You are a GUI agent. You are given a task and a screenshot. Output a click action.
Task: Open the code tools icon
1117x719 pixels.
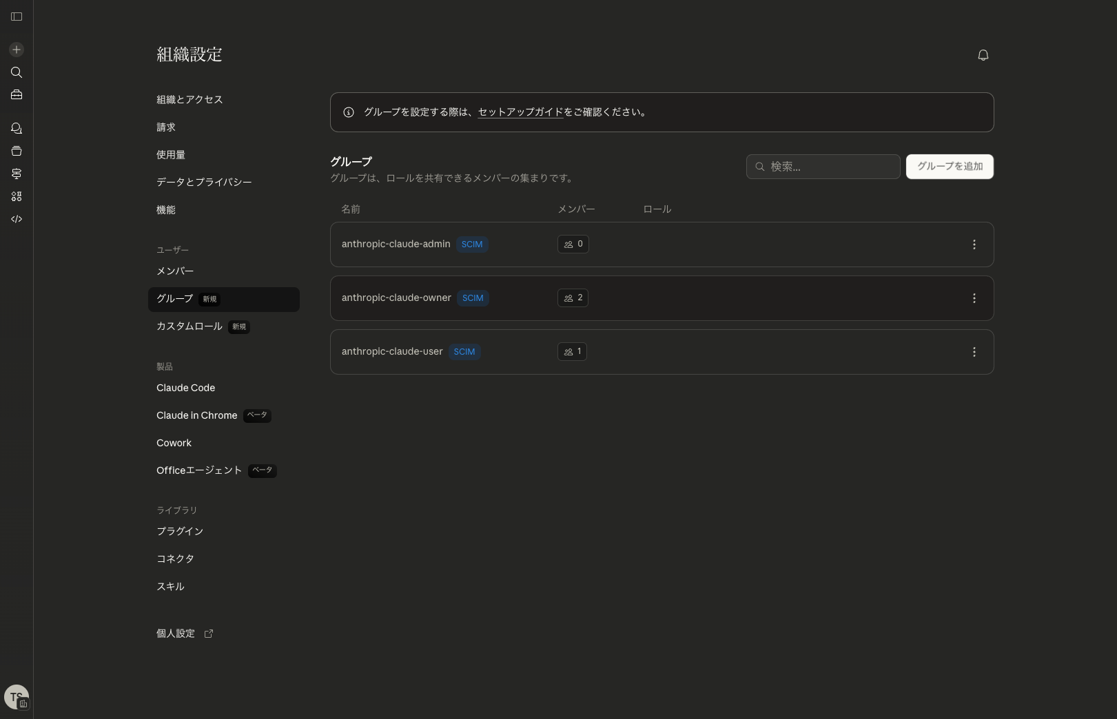pyautogui.click(x=17, y=219)
